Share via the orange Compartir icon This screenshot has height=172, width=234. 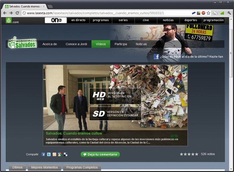[54, 154]
